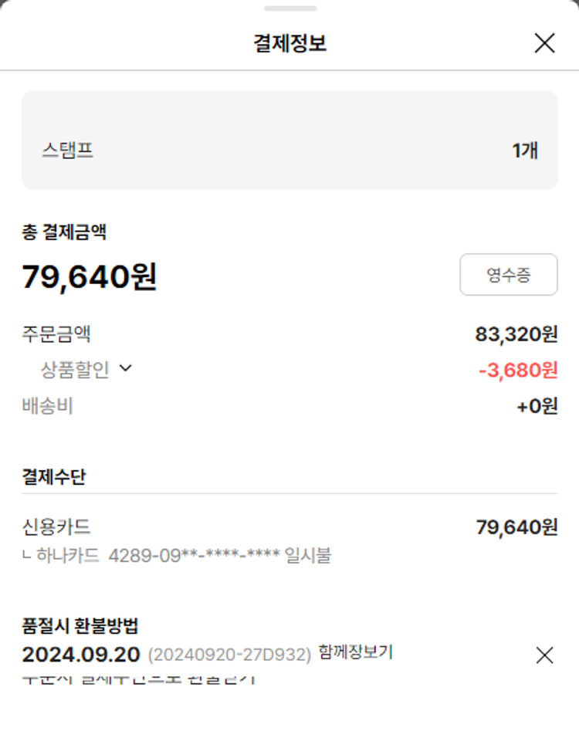
Task: Close the 결제정보 payment info sheet
Action: tap(544, 43)
